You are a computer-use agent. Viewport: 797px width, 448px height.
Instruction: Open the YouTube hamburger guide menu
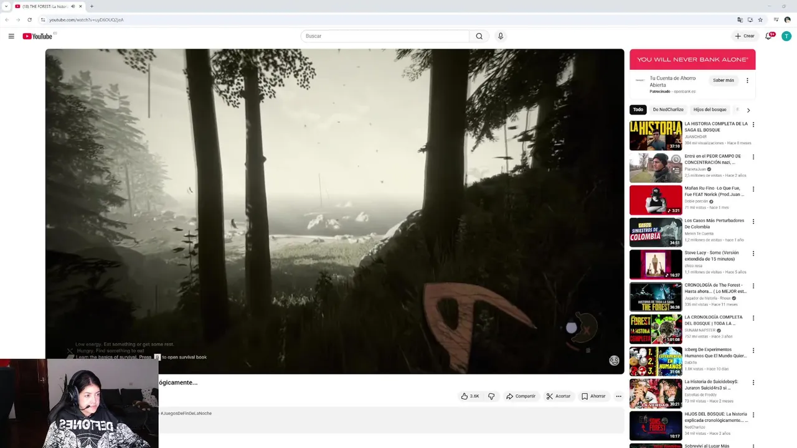tap(11, 36)
